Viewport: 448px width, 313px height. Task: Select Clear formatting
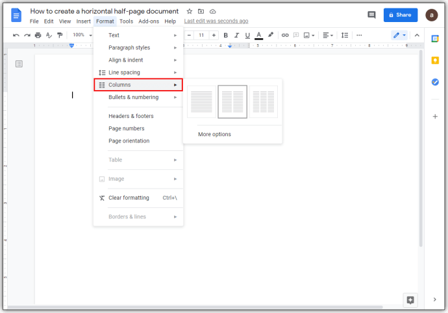point(138,198)
